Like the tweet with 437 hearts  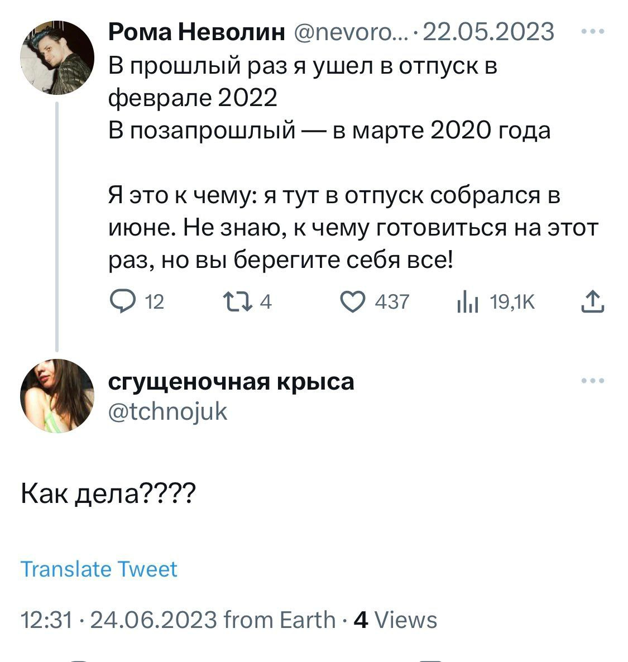(x=352, y=303)
